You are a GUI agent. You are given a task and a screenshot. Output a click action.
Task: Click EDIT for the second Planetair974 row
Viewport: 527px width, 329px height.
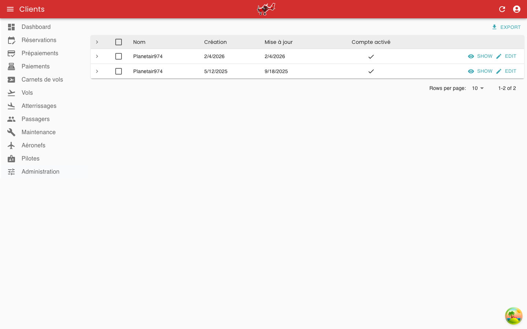[506, 71]
